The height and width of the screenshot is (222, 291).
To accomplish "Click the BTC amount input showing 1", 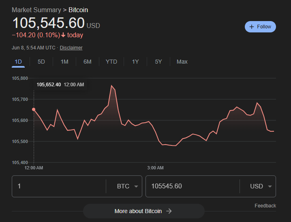I will (x=59, y=186).
